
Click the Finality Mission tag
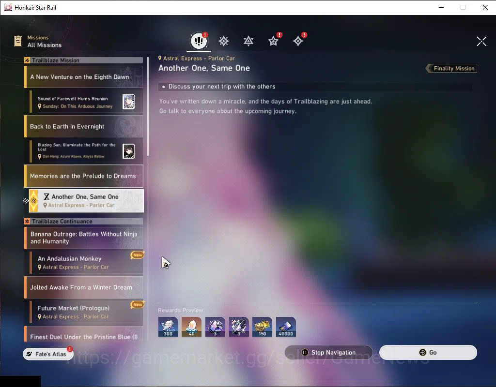451,68
